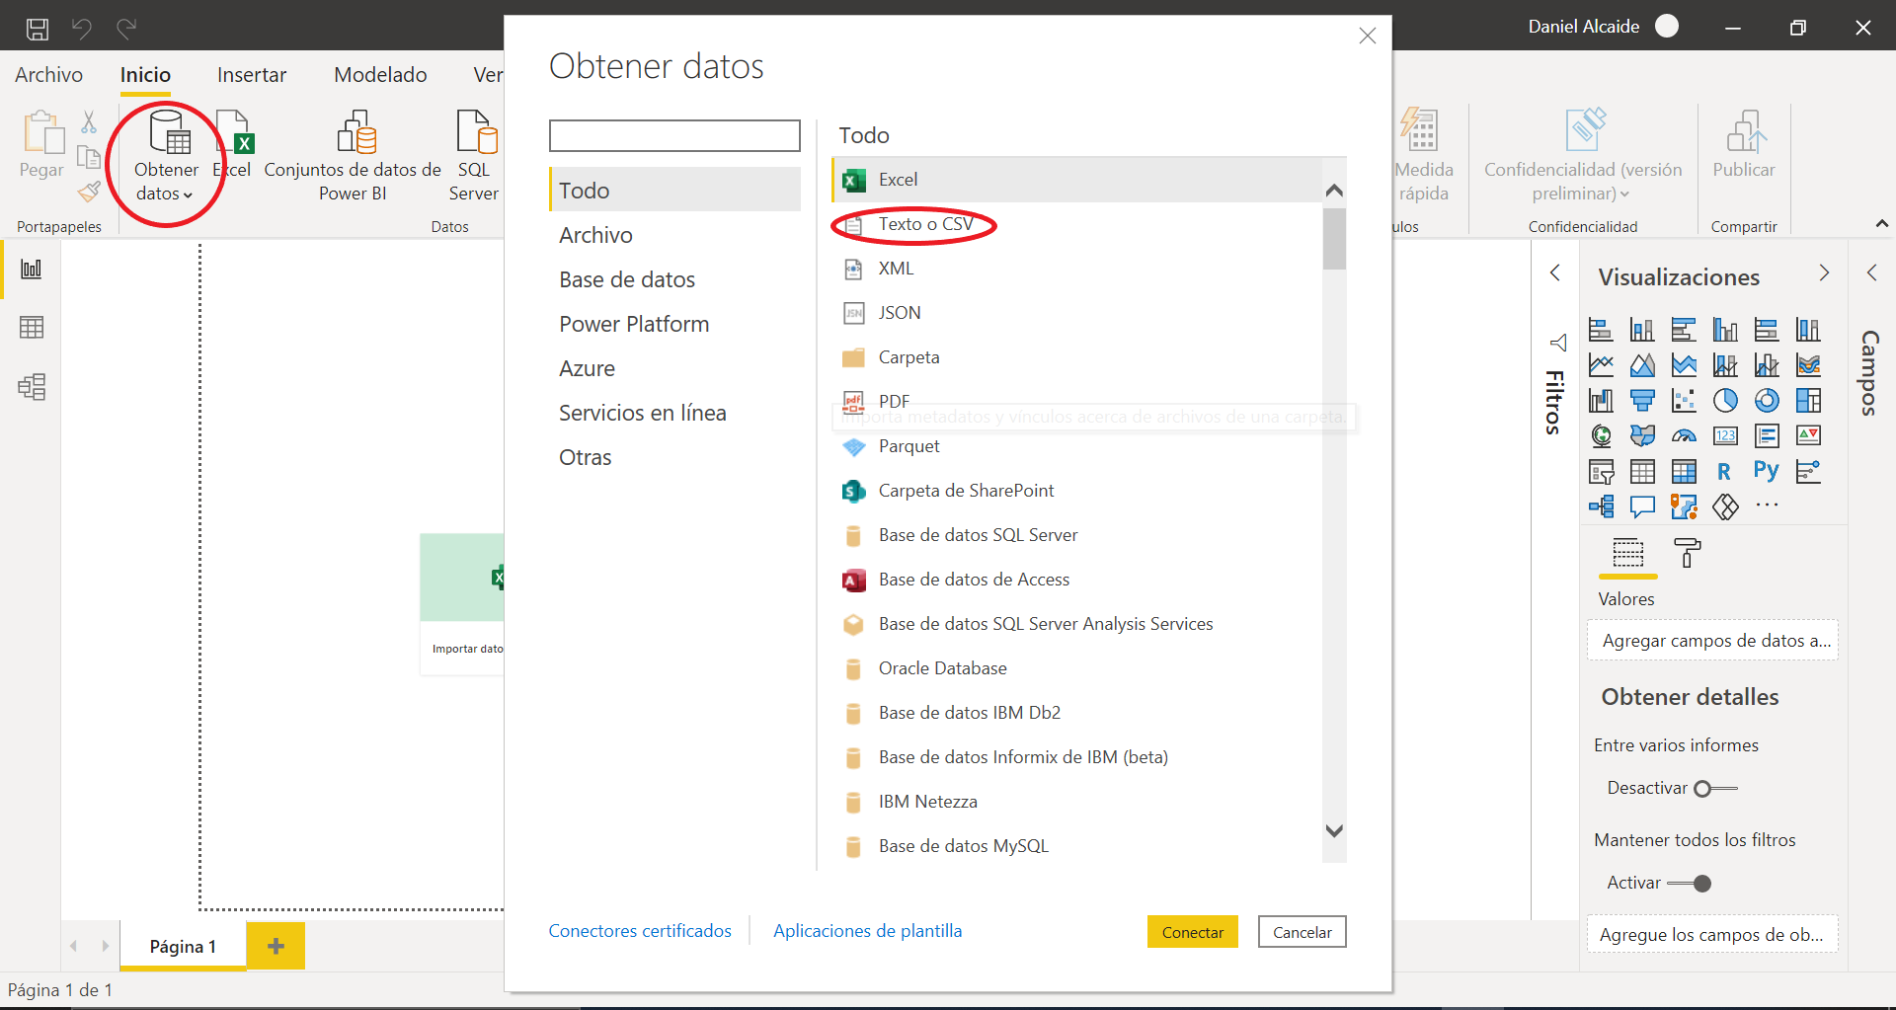This screenshot has height=1010, width=1896.
Task: Choose Base de datos MySQL connector
Action: [x=1077, y=846]
